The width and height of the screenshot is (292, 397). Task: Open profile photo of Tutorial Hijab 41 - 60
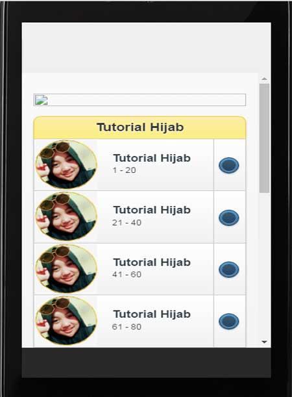pyautogui.click(x=66, y=269)
